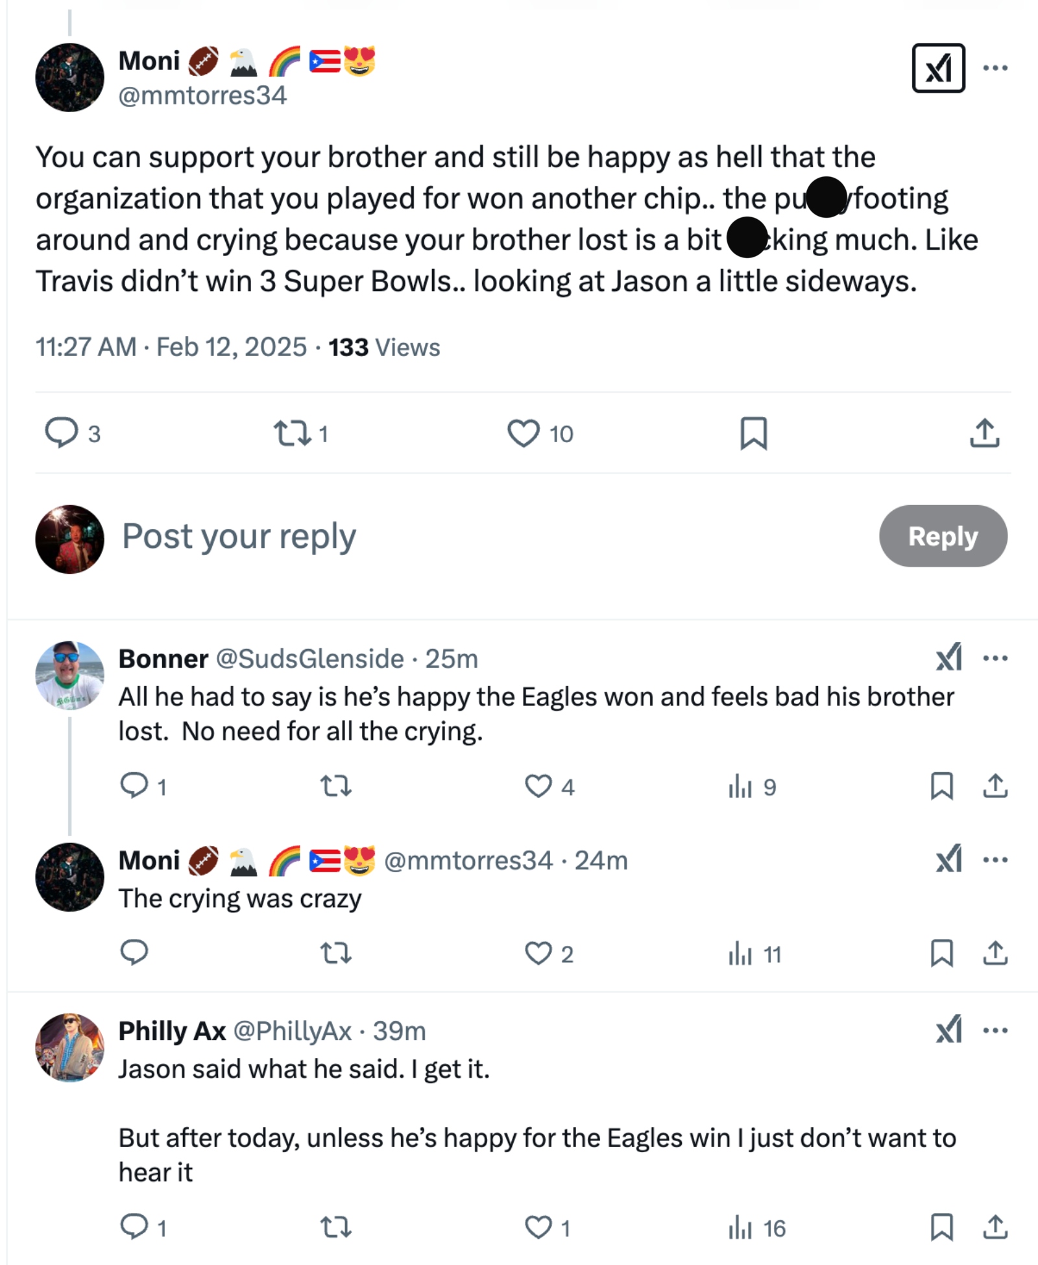The height and width of the screenshot is (1265, 1038).
Task: Open more options on "The crying was crazy"
Action: point(995,860)
